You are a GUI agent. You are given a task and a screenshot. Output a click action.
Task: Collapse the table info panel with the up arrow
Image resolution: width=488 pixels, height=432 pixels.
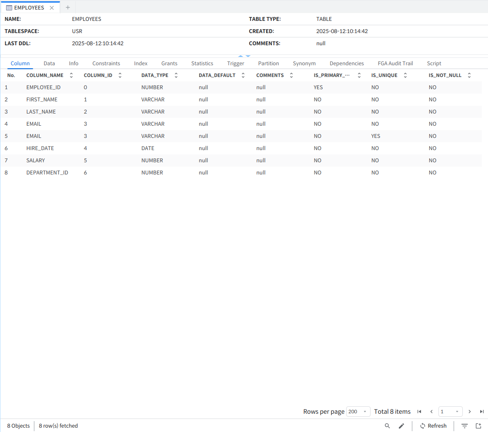point(241,56)
